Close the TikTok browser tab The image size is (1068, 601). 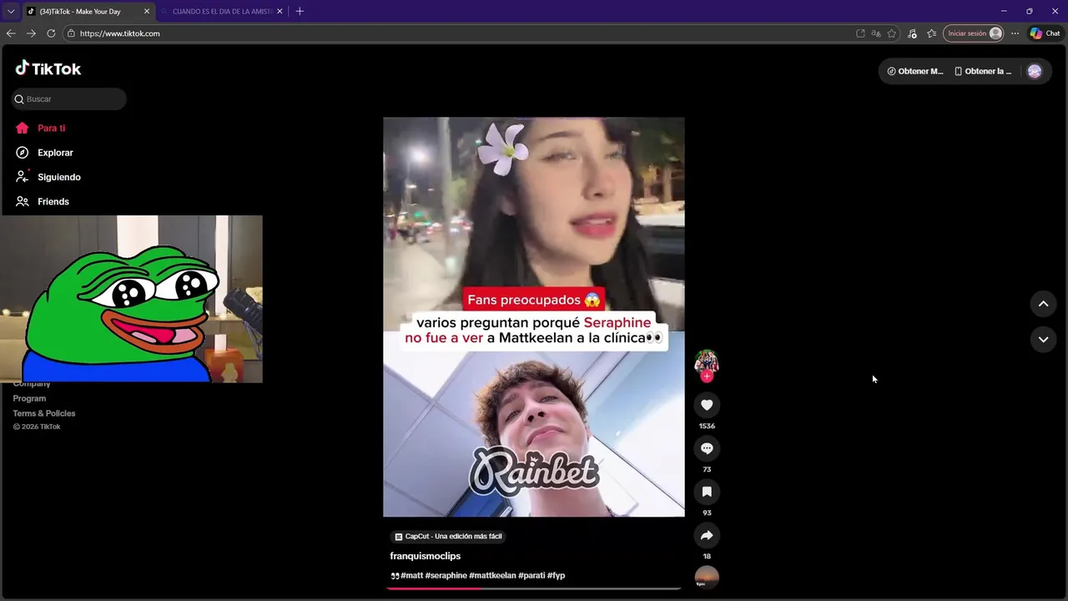coord(147,12)
